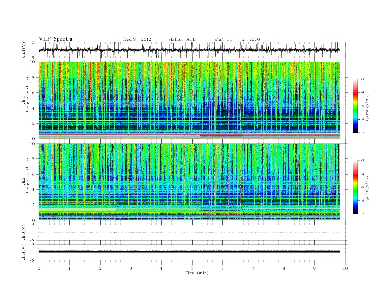The height and width of the screenshot is (301, 389).
Task: Click the '9' tick on time axis
Action: coord(314,268)
